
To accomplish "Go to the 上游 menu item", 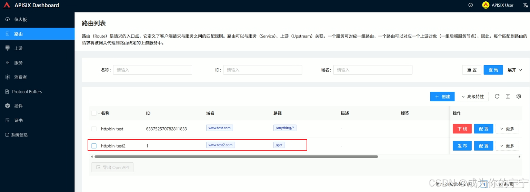I will [x=37, y=48].
